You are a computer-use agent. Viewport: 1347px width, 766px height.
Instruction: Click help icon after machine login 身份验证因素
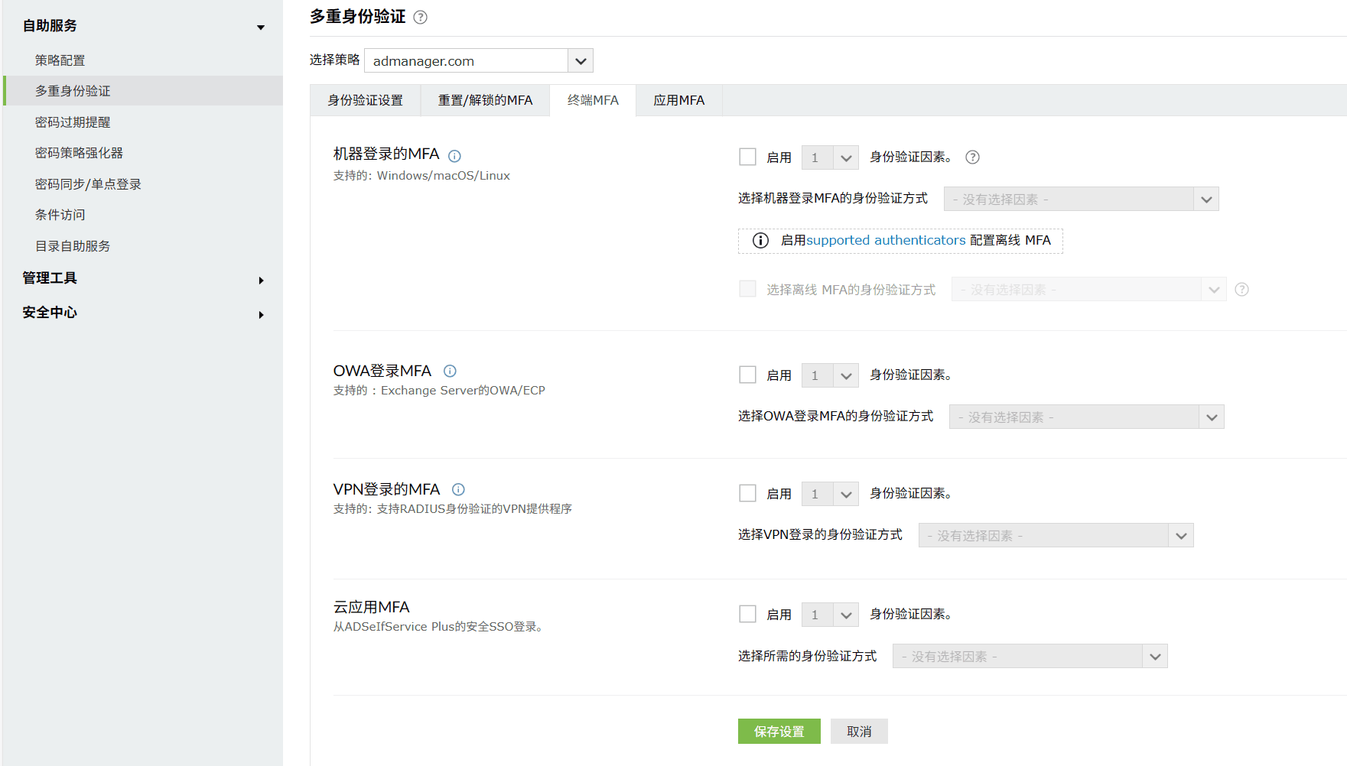point(972,157)
